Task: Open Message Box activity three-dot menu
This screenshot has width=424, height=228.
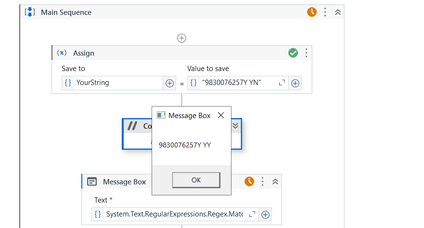Action: (263, 181)
